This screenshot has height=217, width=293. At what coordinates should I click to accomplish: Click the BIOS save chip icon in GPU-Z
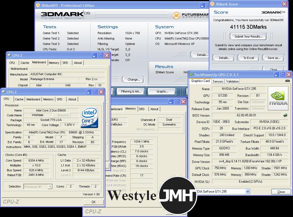[285, 115]
